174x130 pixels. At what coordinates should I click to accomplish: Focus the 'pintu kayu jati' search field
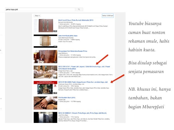pos(40,9)
